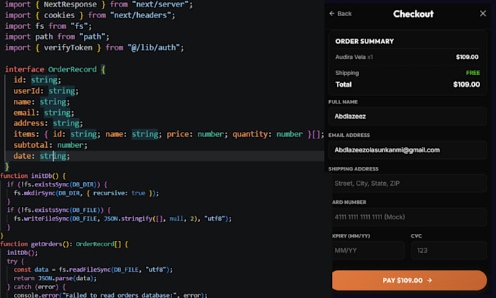Close the Checkout panel

(483, 14)
